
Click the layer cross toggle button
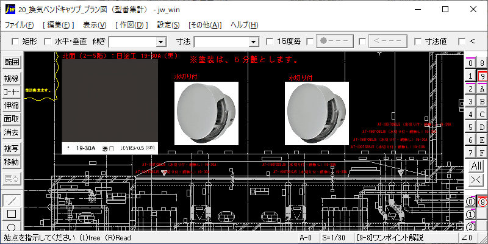(x=476, y=179)
